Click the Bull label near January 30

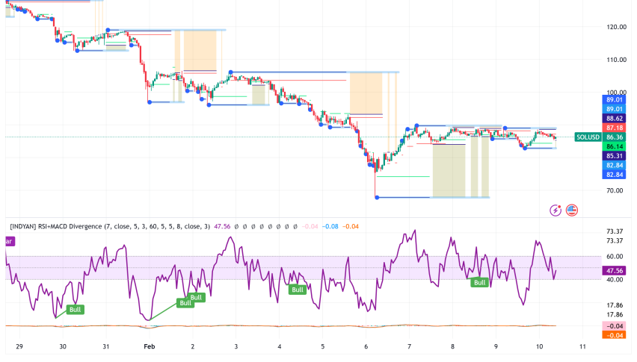coord(75,308)
